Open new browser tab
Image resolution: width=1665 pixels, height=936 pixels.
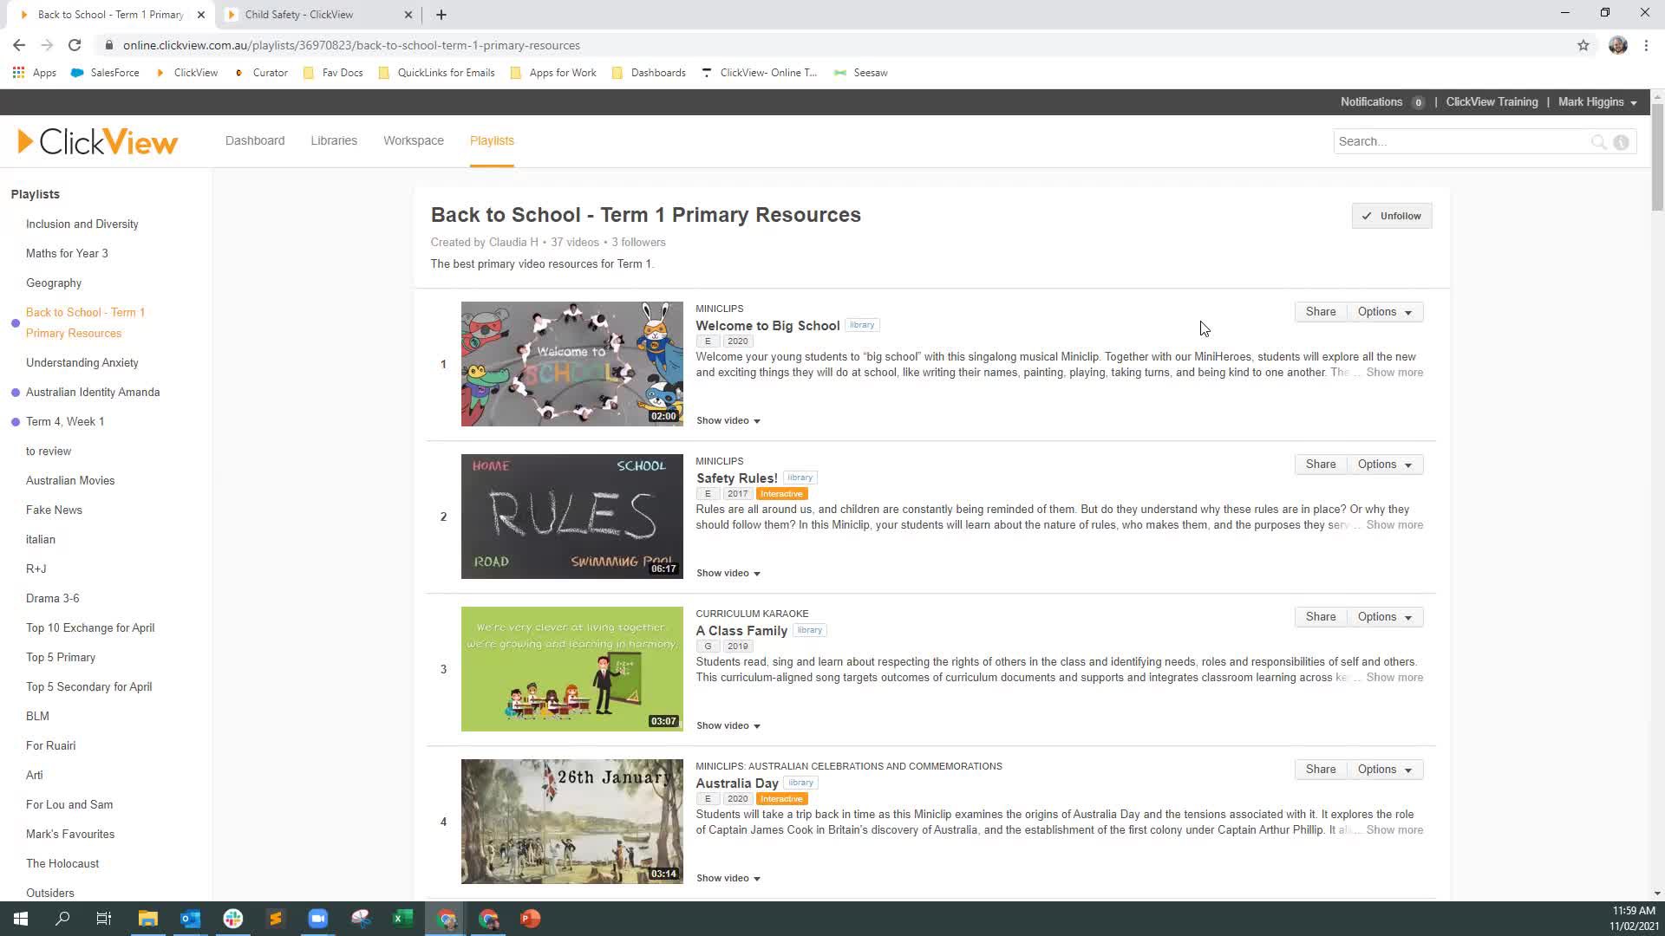441,15
